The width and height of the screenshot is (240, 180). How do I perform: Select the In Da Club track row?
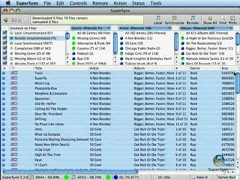[x=118, y=149]
